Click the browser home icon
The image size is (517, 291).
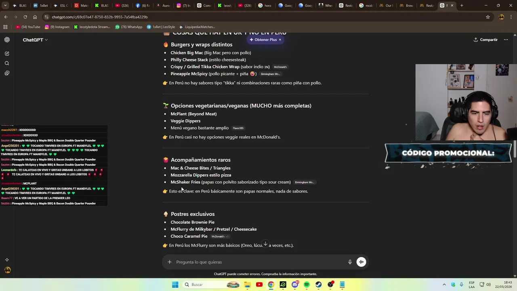35,17
